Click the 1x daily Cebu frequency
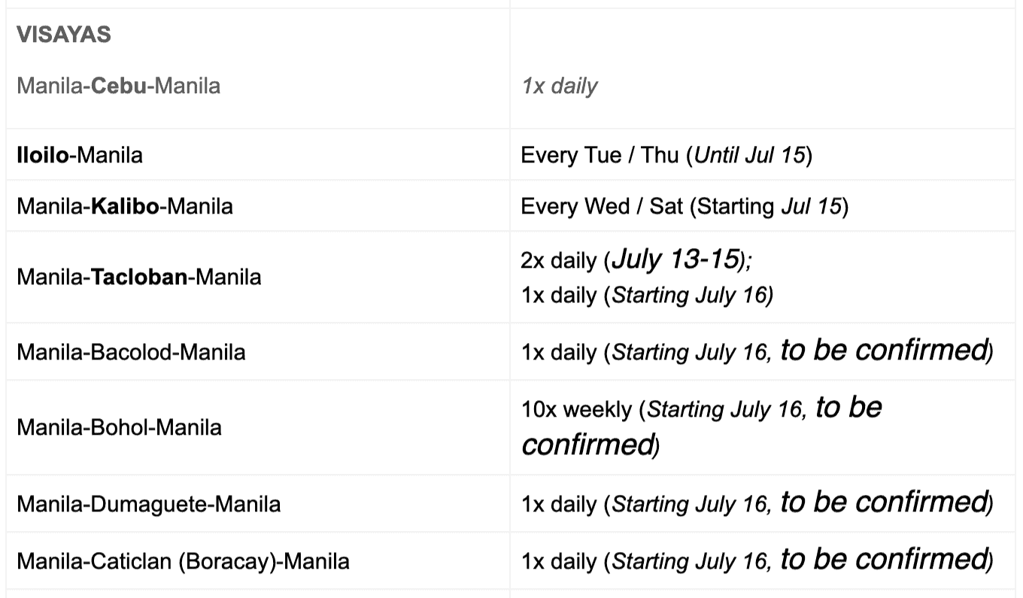1023x598 pixels. [x=559, y=86]
